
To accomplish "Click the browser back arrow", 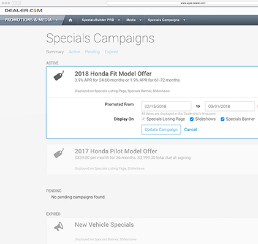I will click(x=14, y=3).
